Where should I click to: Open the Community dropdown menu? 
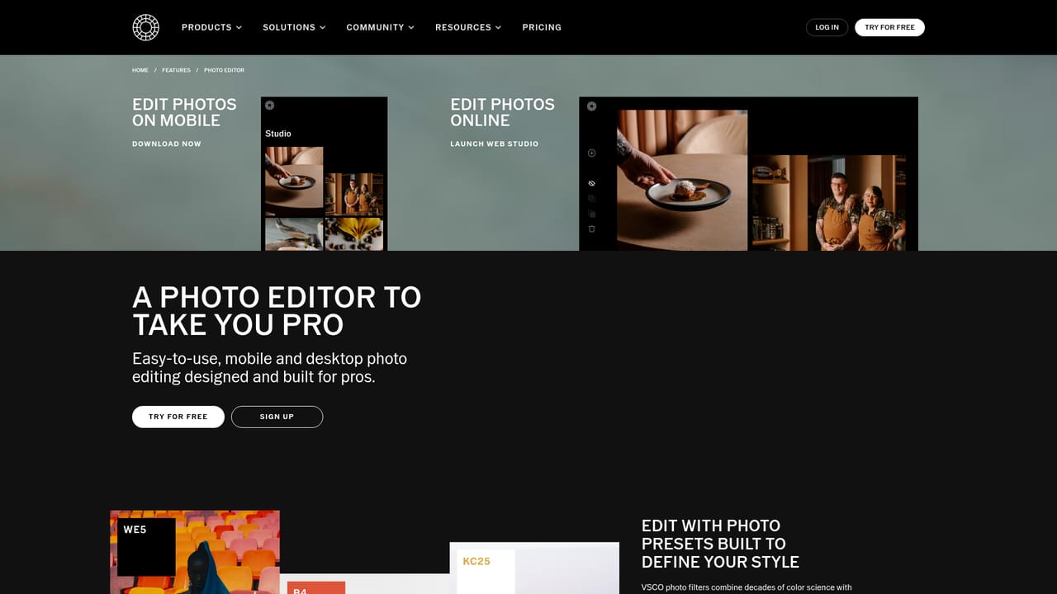tap(380, 27)
